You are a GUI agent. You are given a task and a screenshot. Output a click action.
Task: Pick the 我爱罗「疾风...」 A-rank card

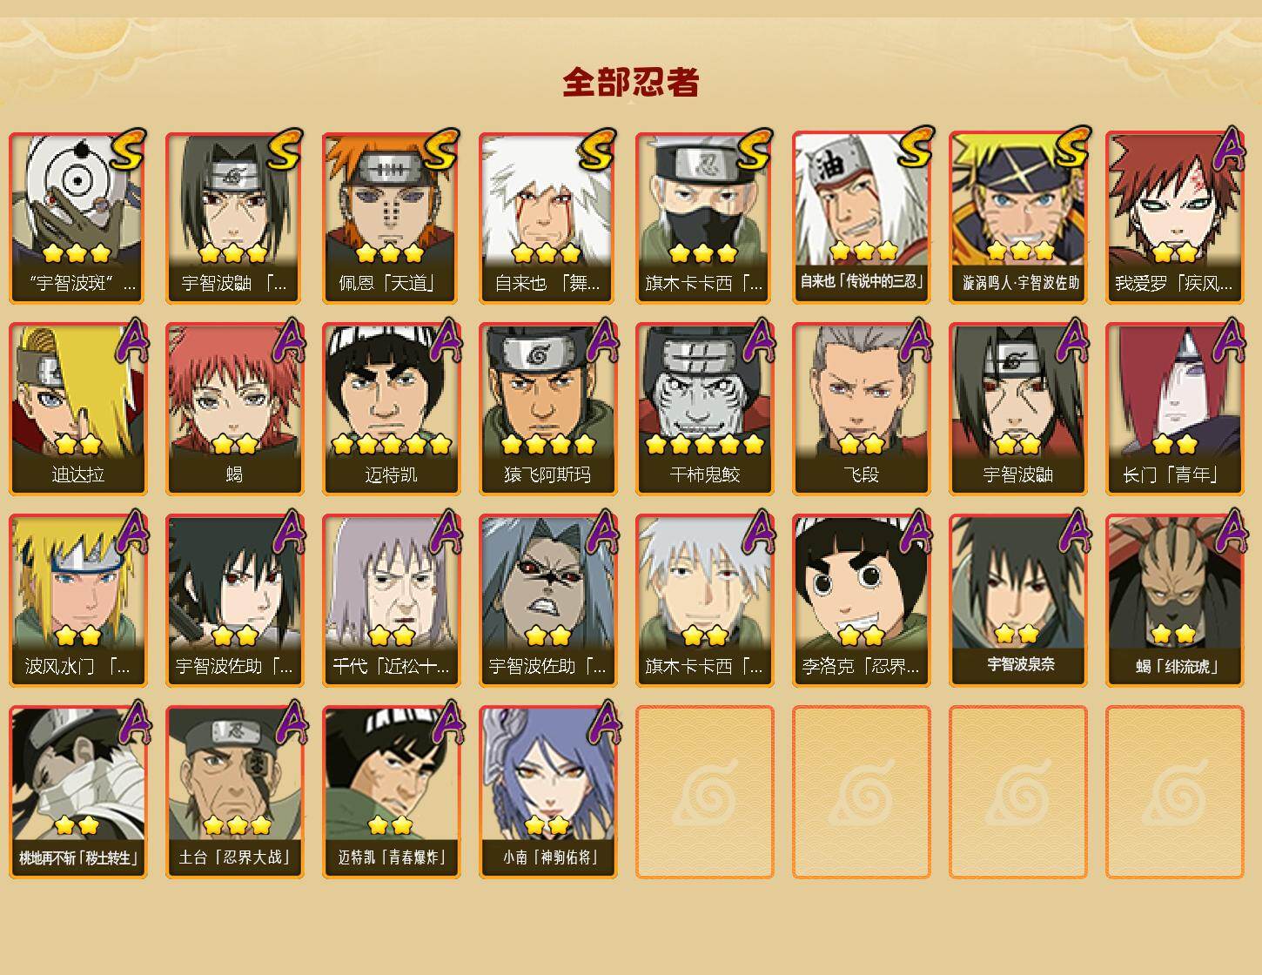[1175, 218]
